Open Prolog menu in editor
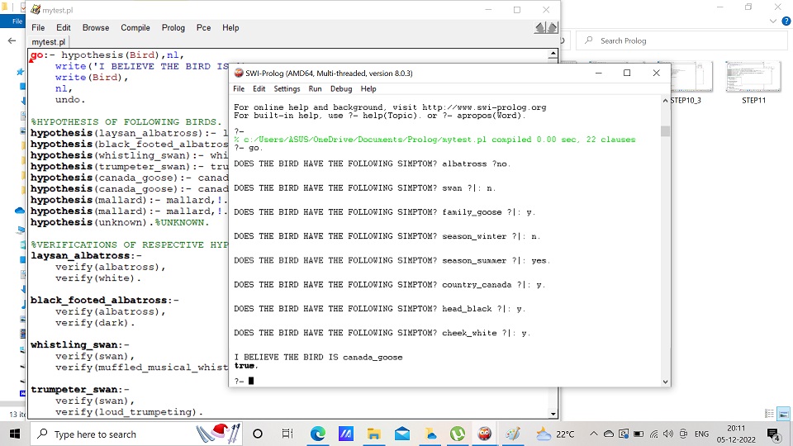 pyautogui.click(x=173, y=28)
